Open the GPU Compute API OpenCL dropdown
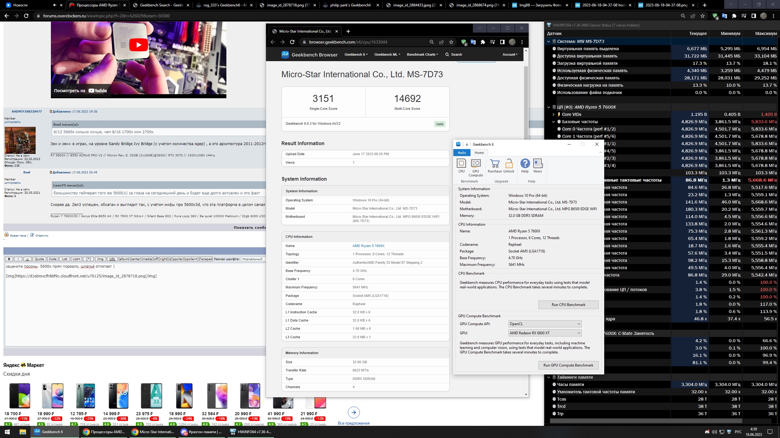The width and height of the screenshot is (780, 438). [545, 324]
